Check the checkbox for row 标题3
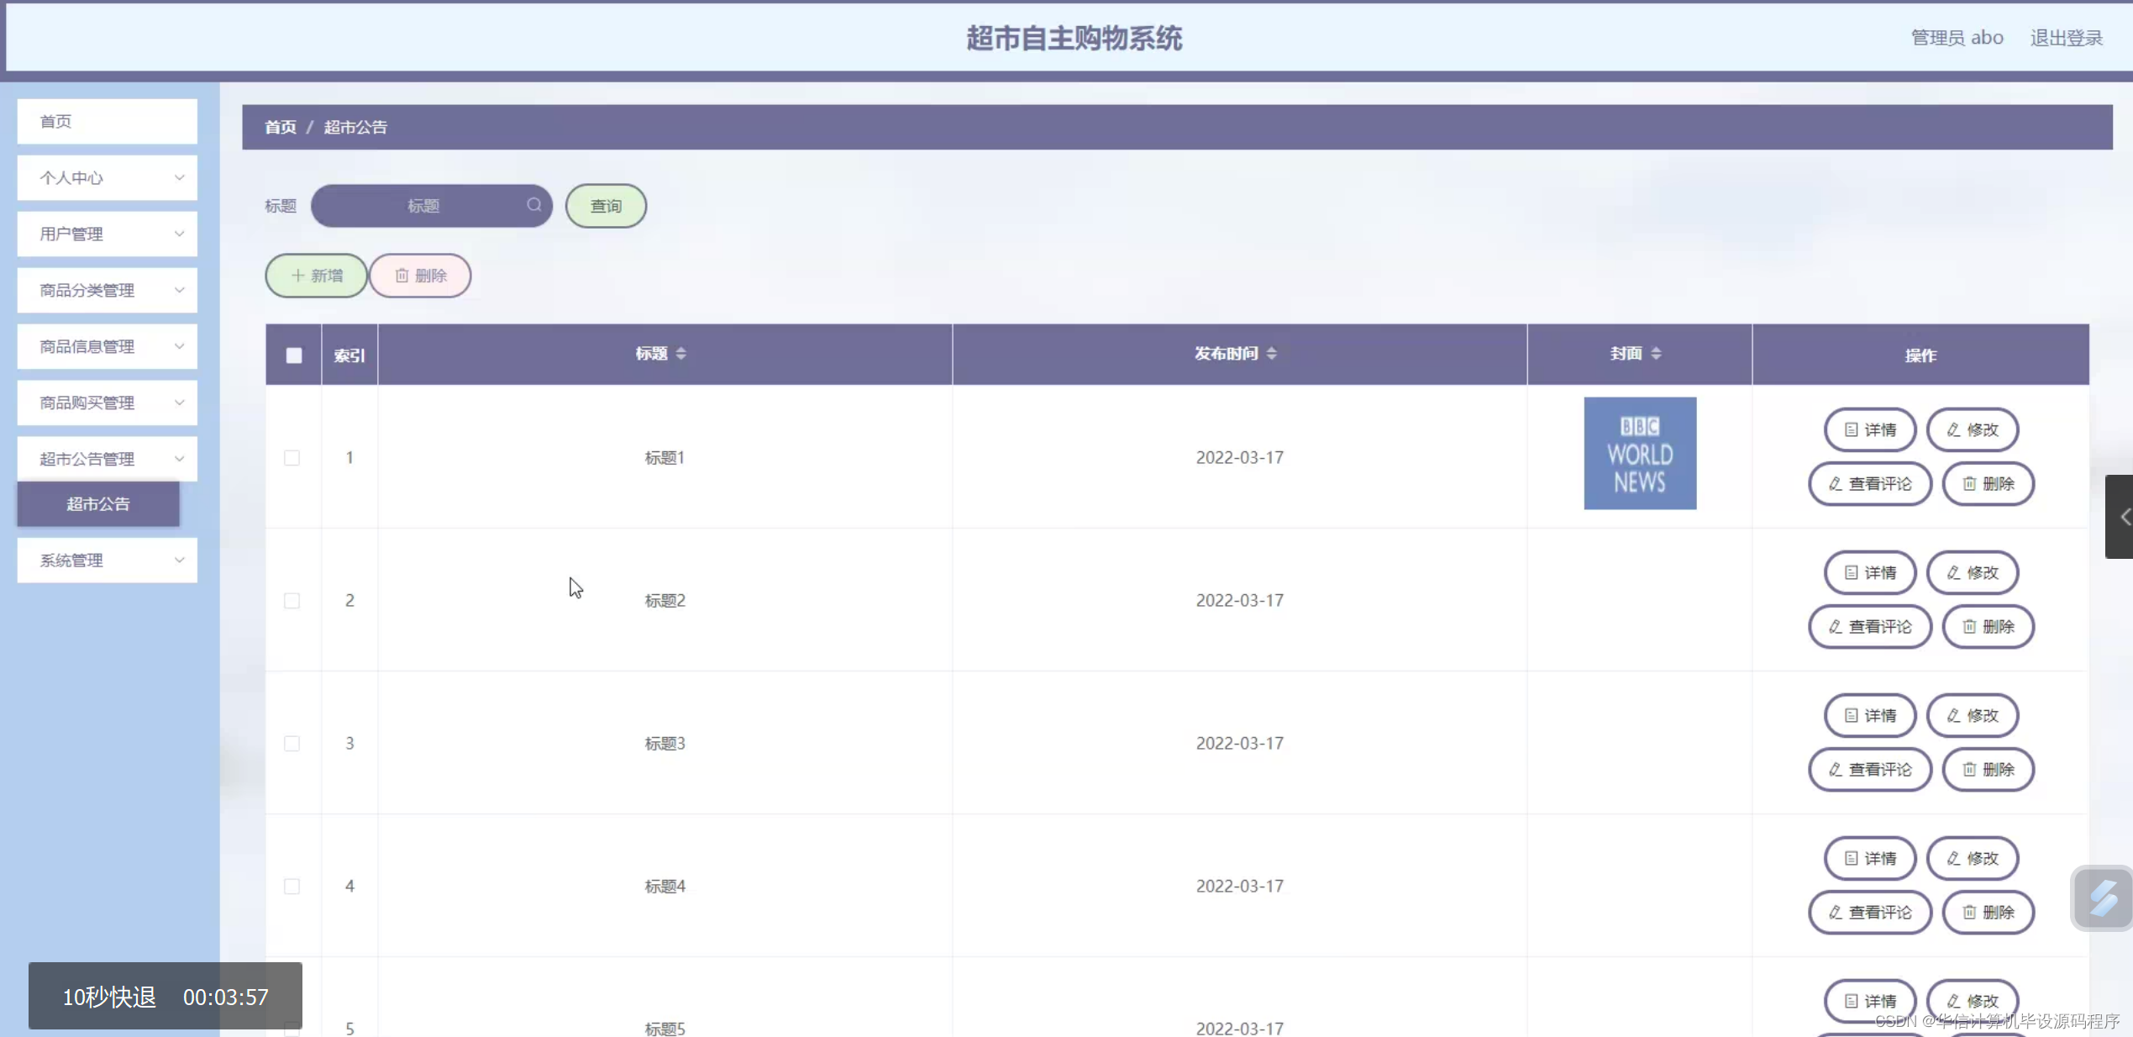 click(292, 743)
